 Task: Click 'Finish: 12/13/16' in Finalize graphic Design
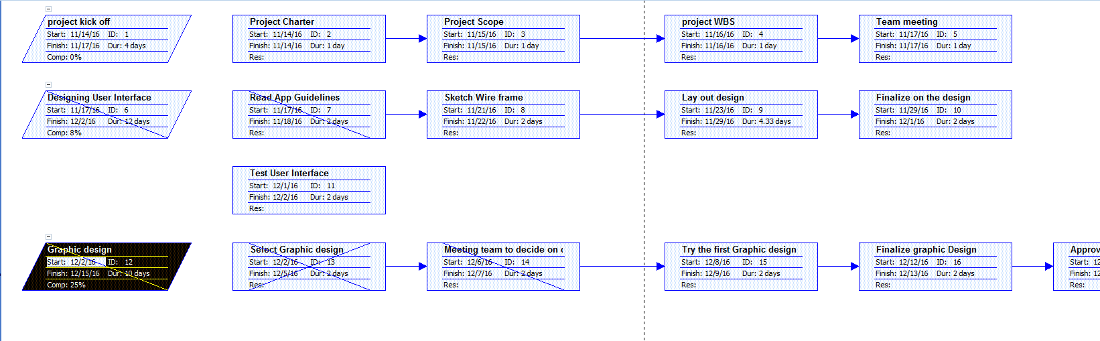[x=902, y=274]
